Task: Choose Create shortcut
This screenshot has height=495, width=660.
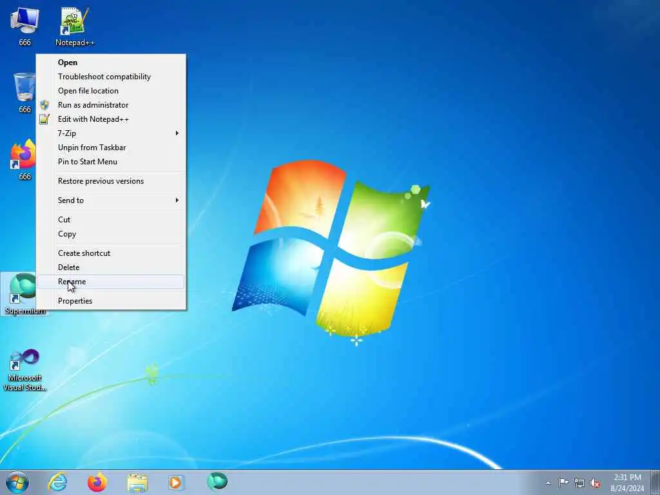Action: pyautogui.click(x=111, y=253)
